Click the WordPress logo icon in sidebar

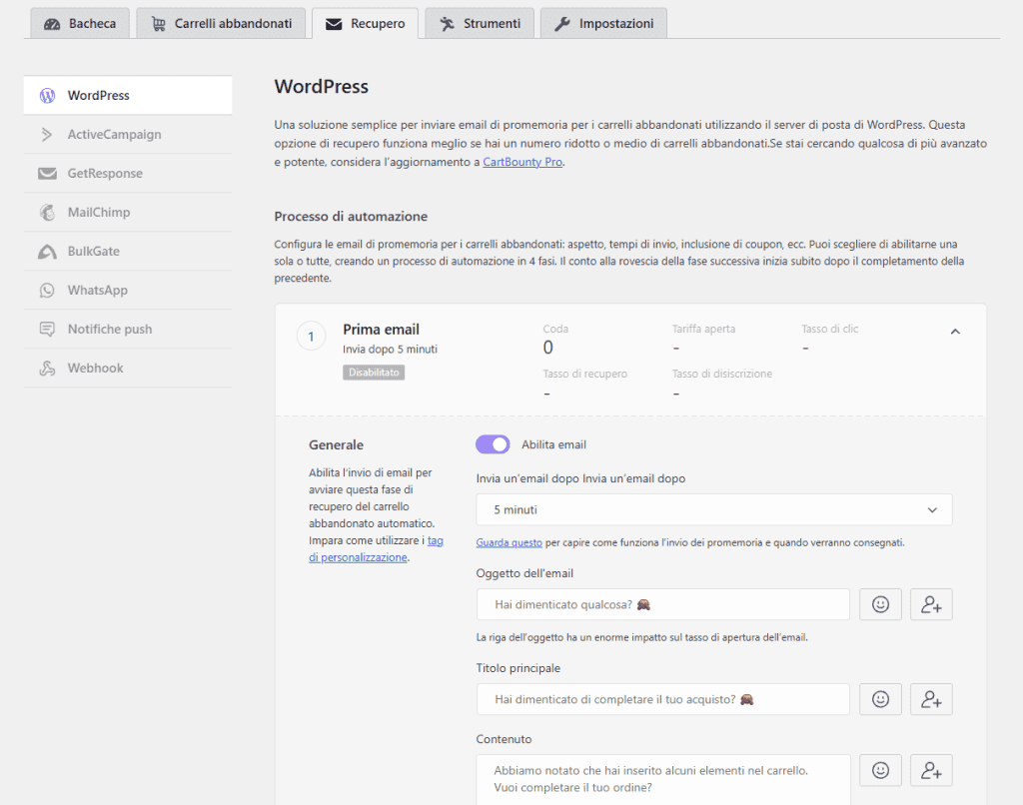[x=47, y=95]
